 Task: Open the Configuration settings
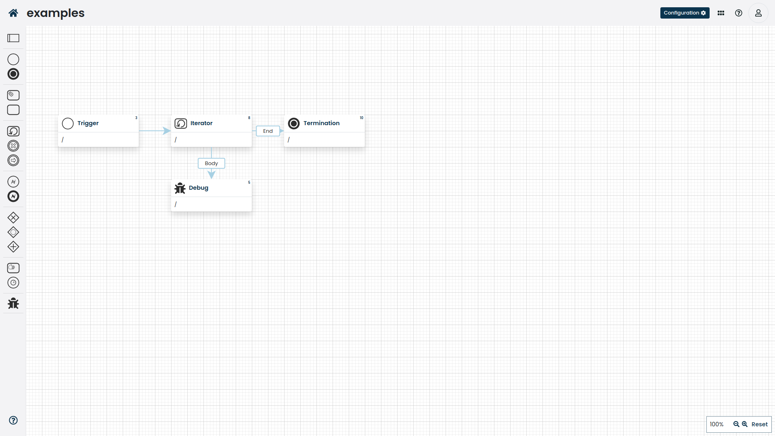685,13
